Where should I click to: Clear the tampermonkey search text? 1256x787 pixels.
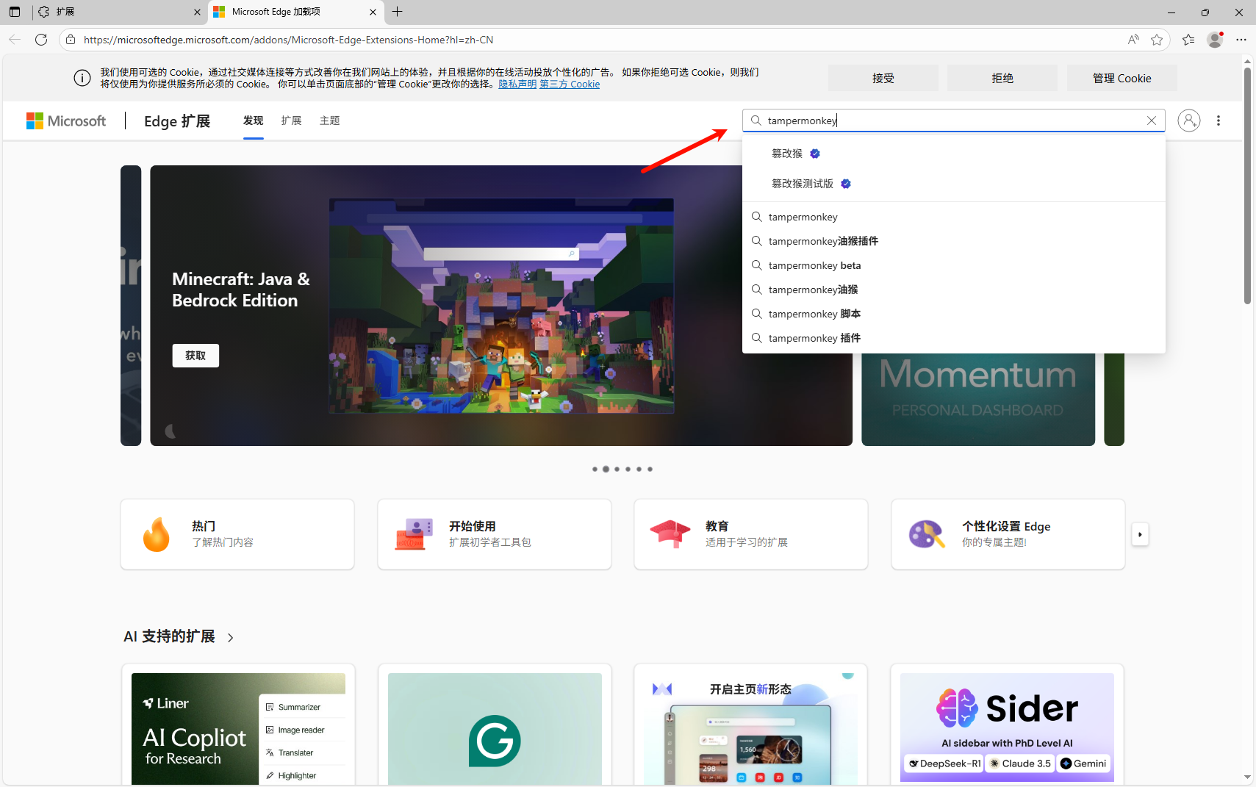(1151, 121)
